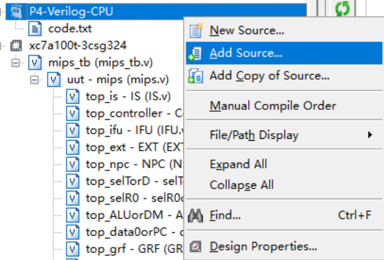The height and width of the screenshot is (260, 384).
Task: Click the green refresh icon at top right
Action: (x=345, y=9)
